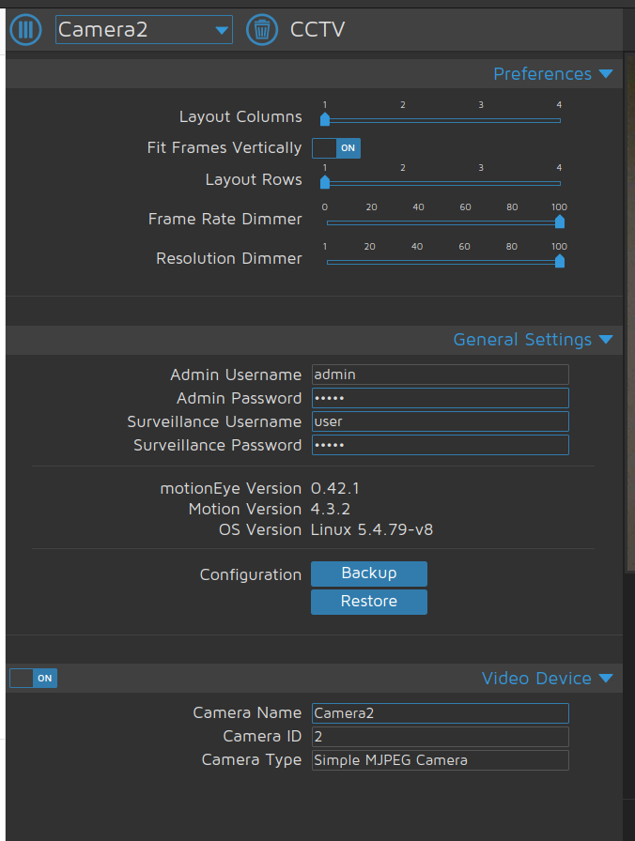This screenshot has height=841, width=635.
Task: Click the Frame Rate Dimmer slider handle
Action: tap(559, 222)
